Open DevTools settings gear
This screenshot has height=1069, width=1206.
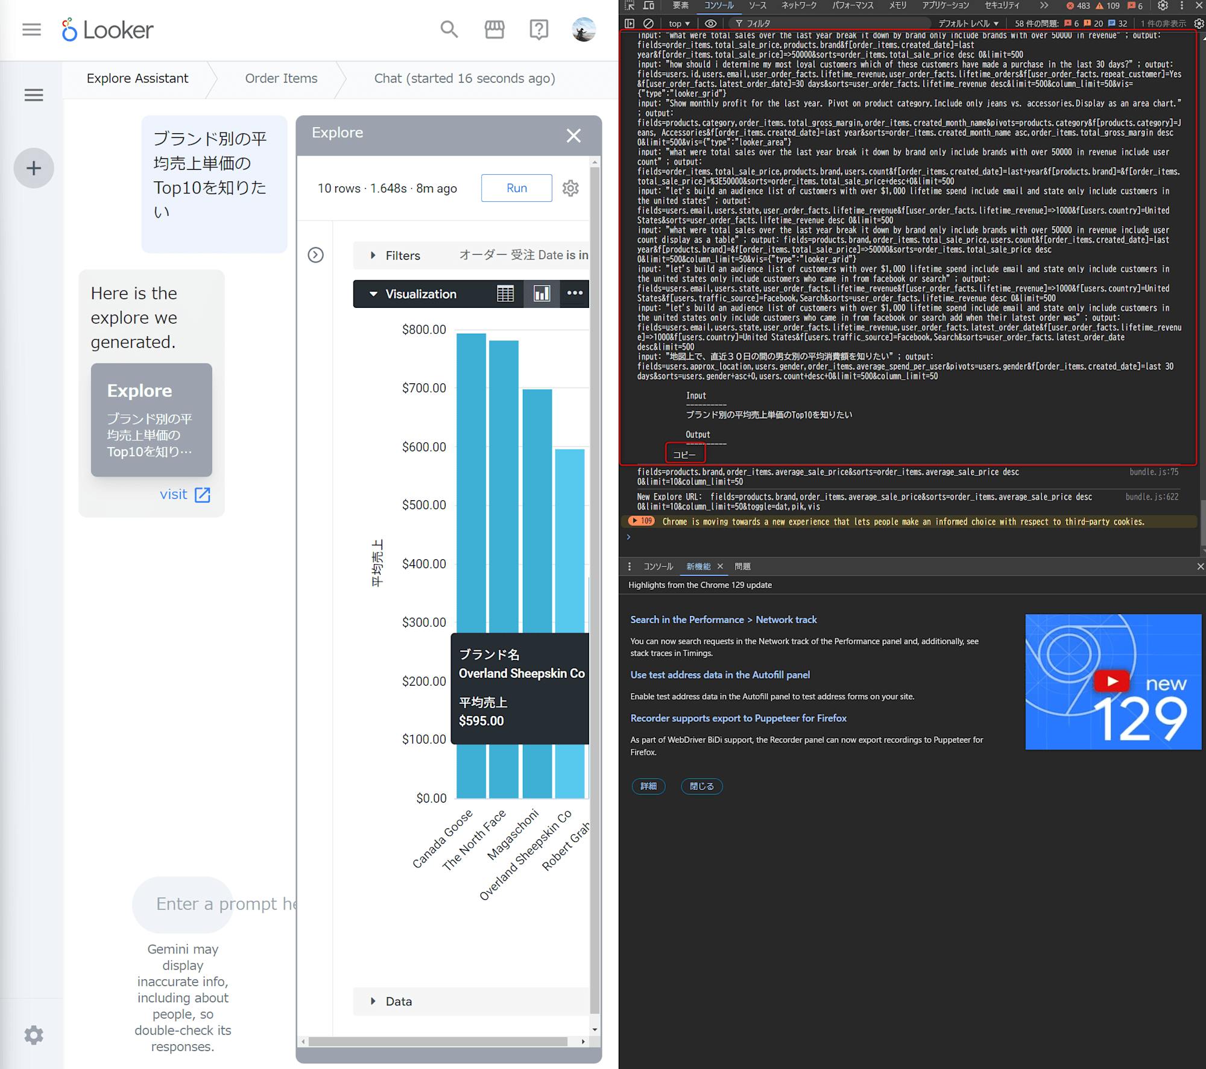pyautogui.click(x=1163, y=5)
